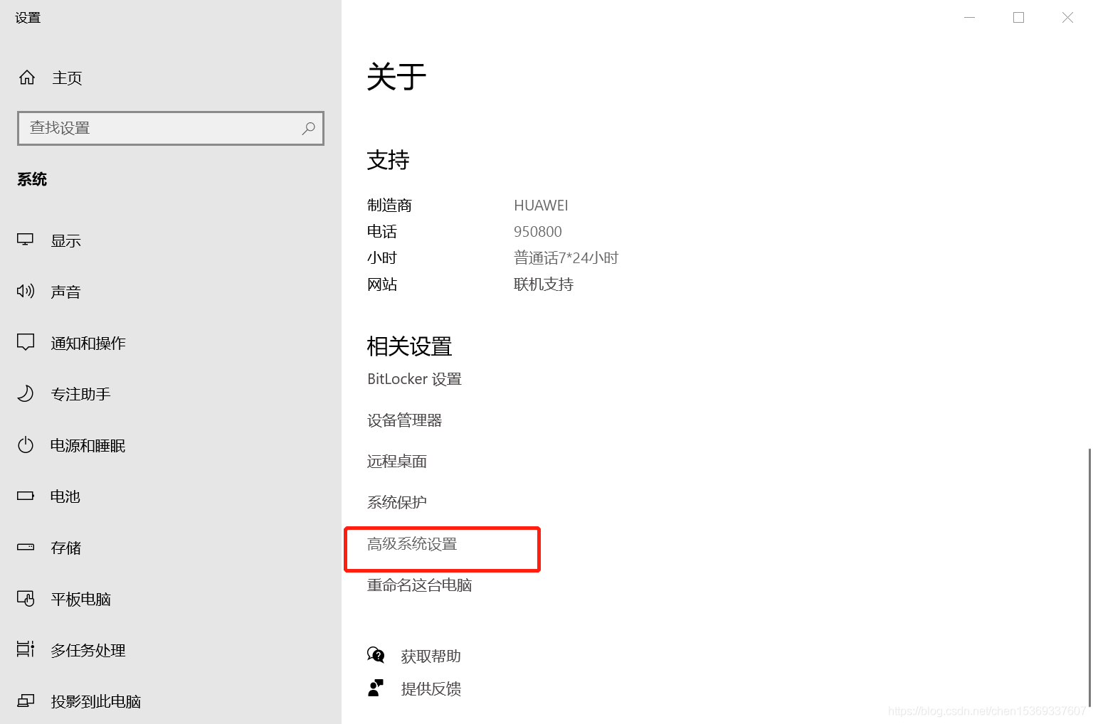Open BitLocker 设置
The height and width of the screenshot is (724, 1093).
click(414, 378)
